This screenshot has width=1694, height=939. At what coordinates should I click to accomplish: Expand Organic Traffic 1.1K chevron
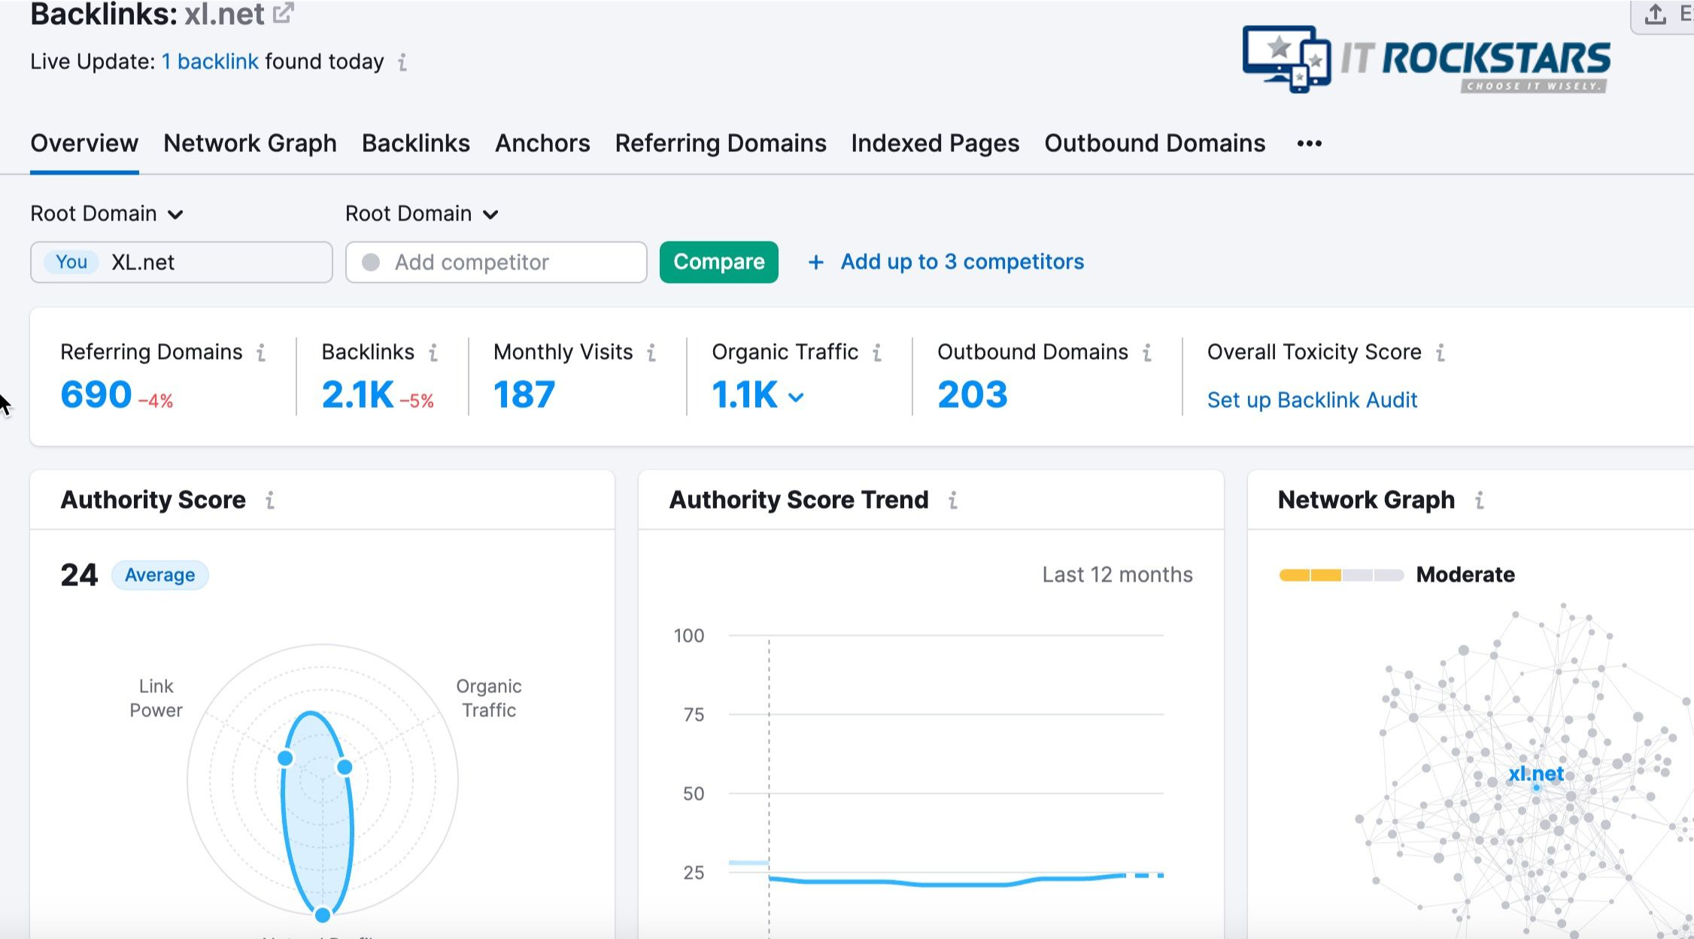(796, 397)
